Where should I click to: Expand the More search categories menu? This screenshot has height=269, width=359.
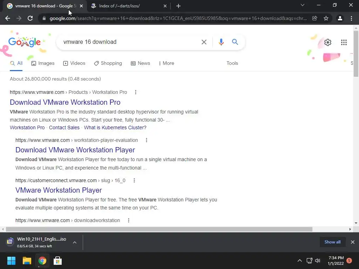[166, 63]
